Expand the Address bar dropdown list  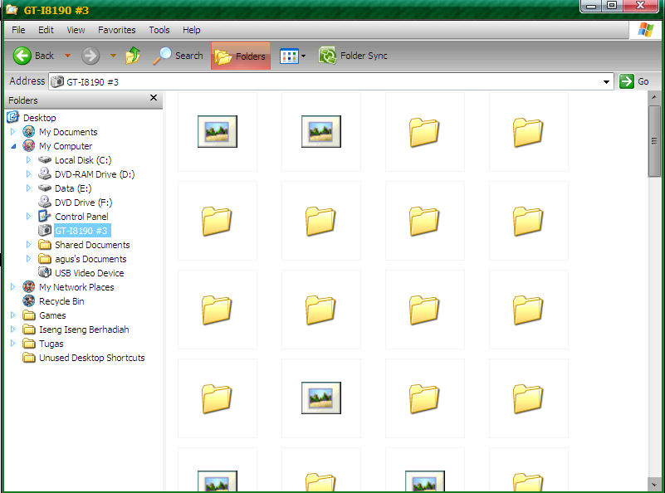click(x=607, y=82)
